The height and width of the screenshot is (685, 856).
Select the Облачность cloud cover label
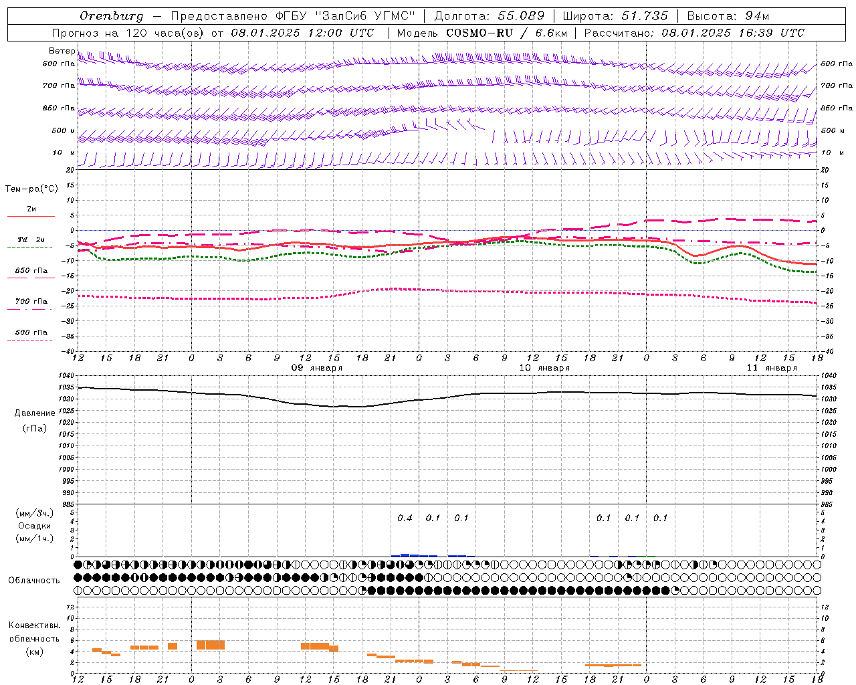[34, 581]
